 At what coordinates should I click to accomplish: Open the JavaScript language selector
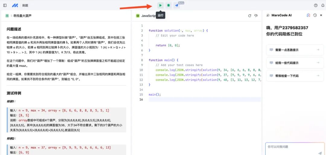point(149,16)
